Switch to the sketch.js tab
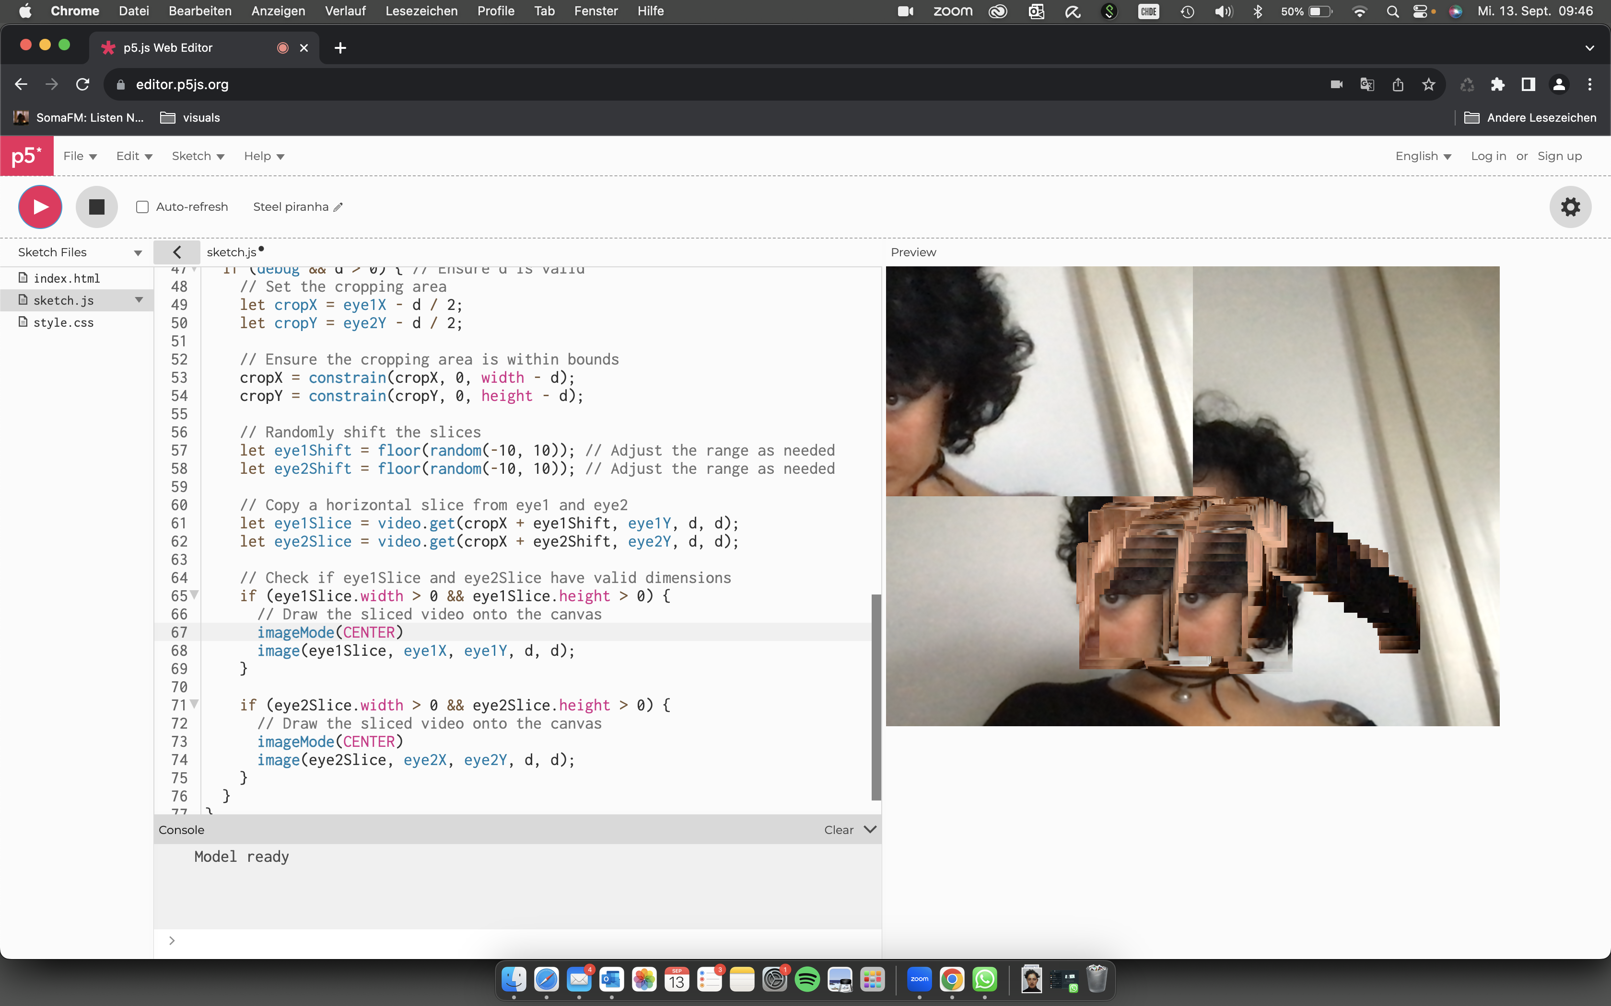The width and height of the screenshot is (1611, 1006). coord(233,251)
